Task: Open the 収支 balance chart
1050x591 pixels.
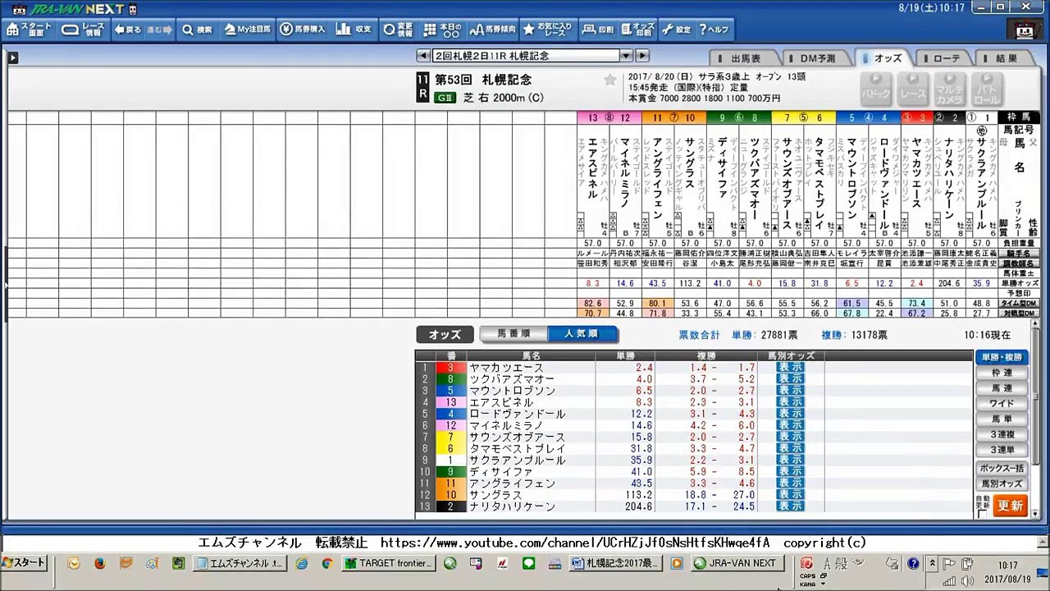Action: click(354, 30)
